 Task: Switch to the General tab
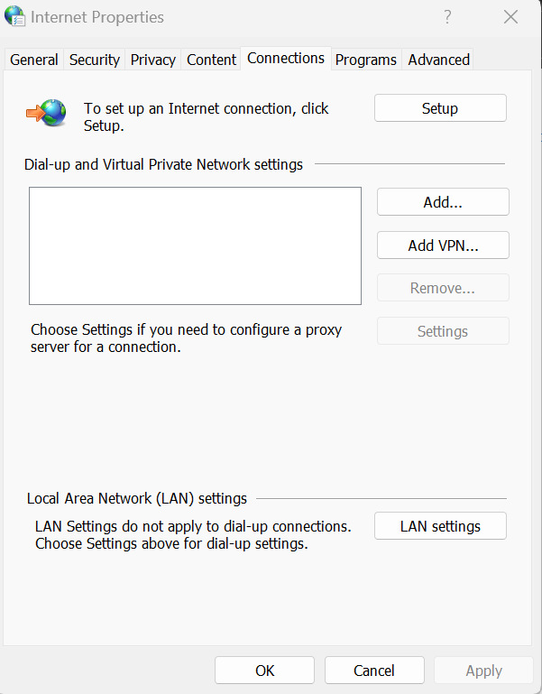coord(34,60)
